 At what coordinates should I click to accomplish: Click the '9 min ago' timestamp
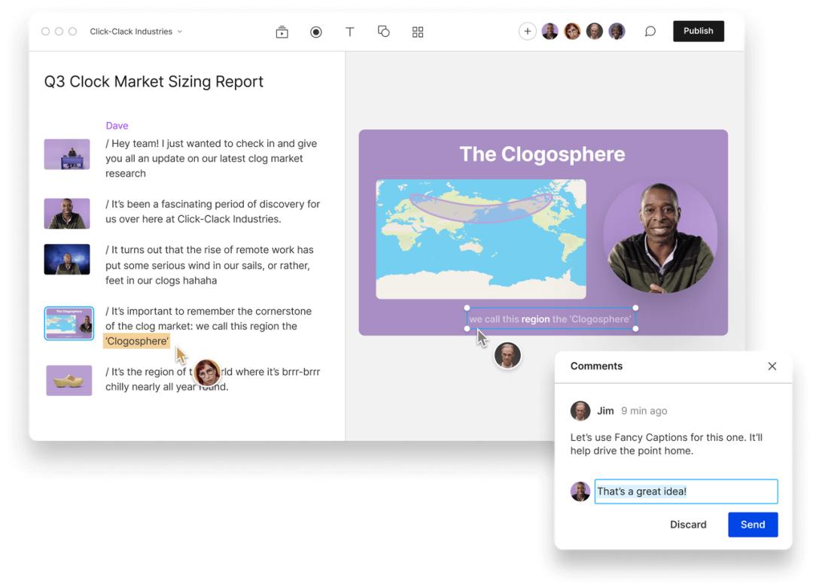coord(644,411)
